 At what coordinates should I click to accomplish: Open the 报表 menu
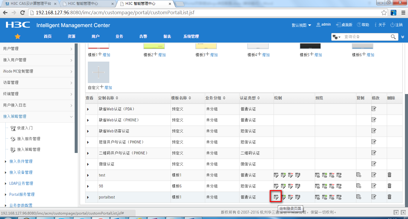[x=167, y=36]
